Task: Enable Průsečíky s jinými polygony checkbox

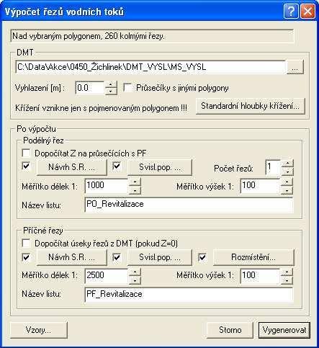Action: (127, 87)
